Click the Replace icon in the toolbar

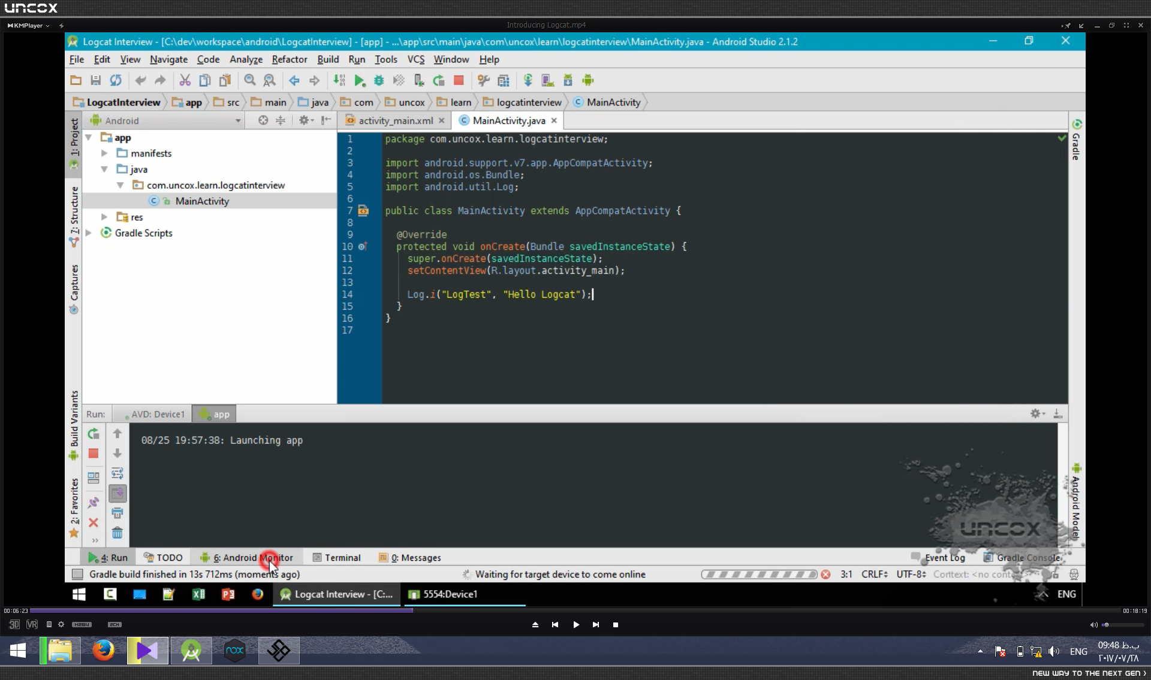click(270, 80)
